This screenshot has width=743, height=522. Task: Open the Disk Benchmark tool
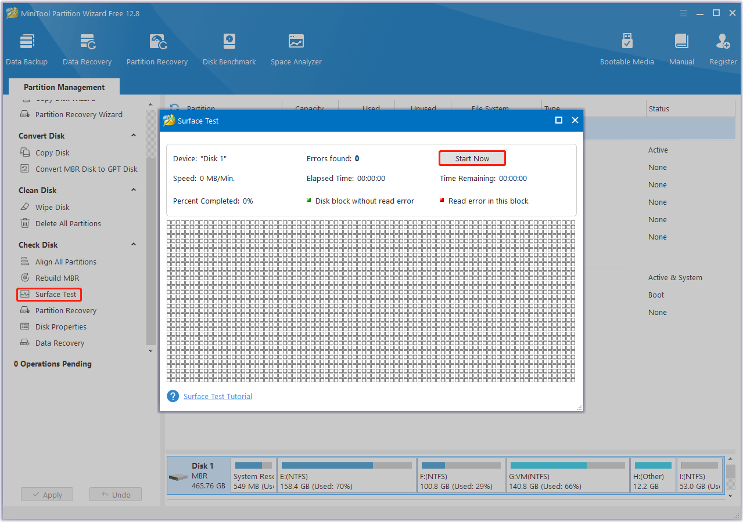tap(229, 49)
